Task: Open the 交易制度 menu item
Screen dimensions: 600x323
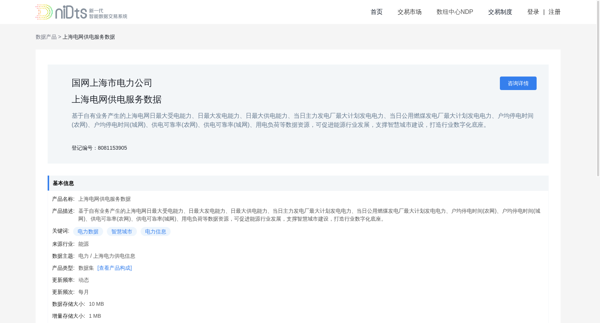Action: point(500,12)
